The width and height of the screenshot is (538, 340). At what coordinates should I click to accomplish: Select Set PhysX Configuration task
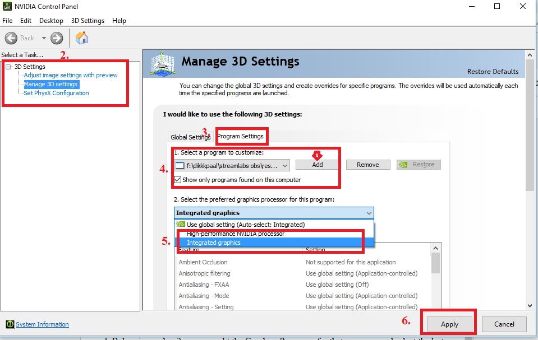click(56, 93)
